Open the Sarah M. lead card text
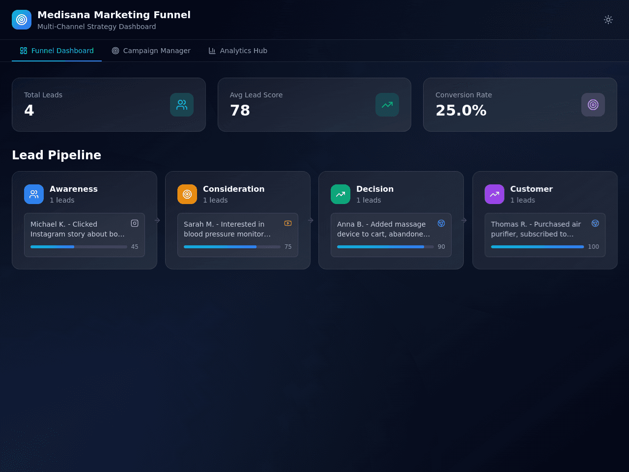This screenshot has width=629, height=472. click(227, 229)
